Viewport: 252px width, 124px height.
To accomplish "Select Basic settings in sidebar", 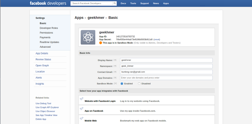I will point(43,23).
